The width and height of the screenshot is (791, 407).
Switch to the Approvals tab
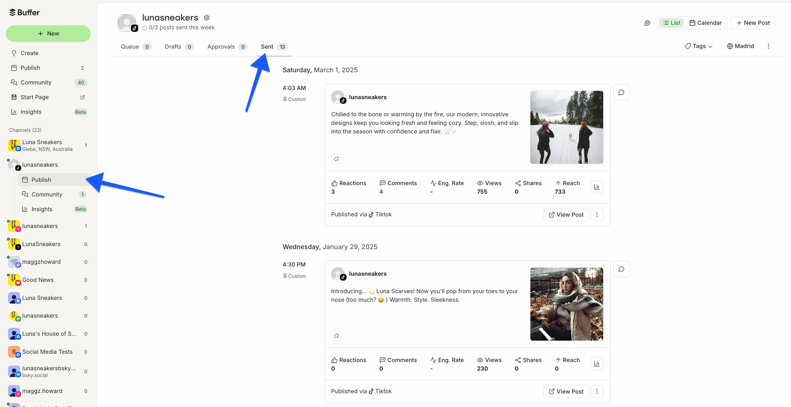pyautogui.click(x=227, y=47)
